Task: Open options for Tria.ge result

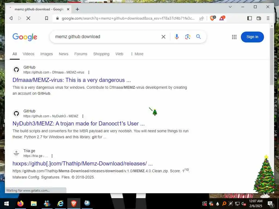Action: [52, 156]
